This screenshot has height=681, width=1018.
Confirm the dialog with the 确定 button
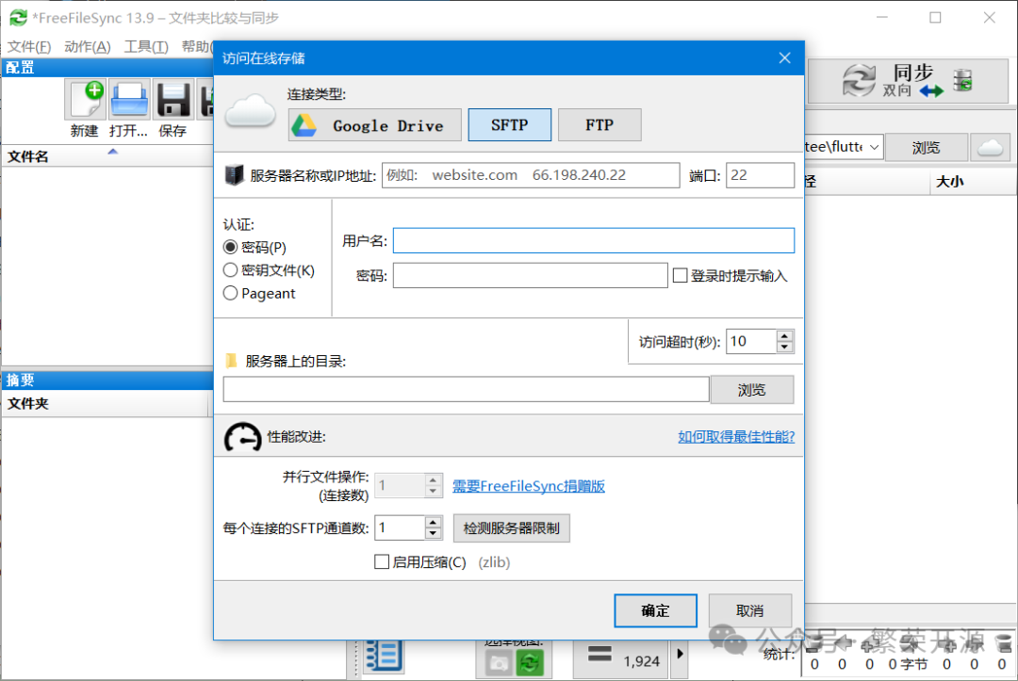(655, 610)
